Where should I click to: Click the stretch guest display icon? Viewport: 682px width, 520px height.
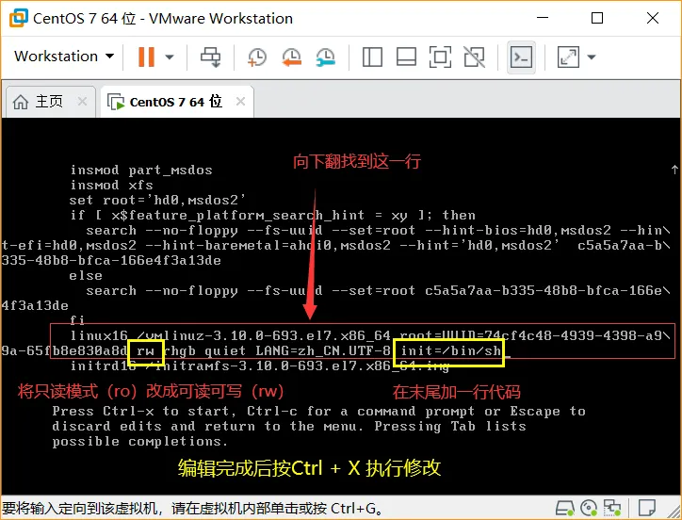coord(568,57)
